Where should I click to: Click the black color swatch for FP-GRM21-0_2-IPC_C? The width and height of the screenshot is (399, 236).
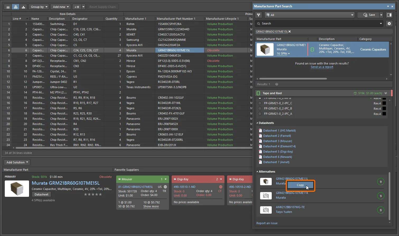click(x=384, y=103)
